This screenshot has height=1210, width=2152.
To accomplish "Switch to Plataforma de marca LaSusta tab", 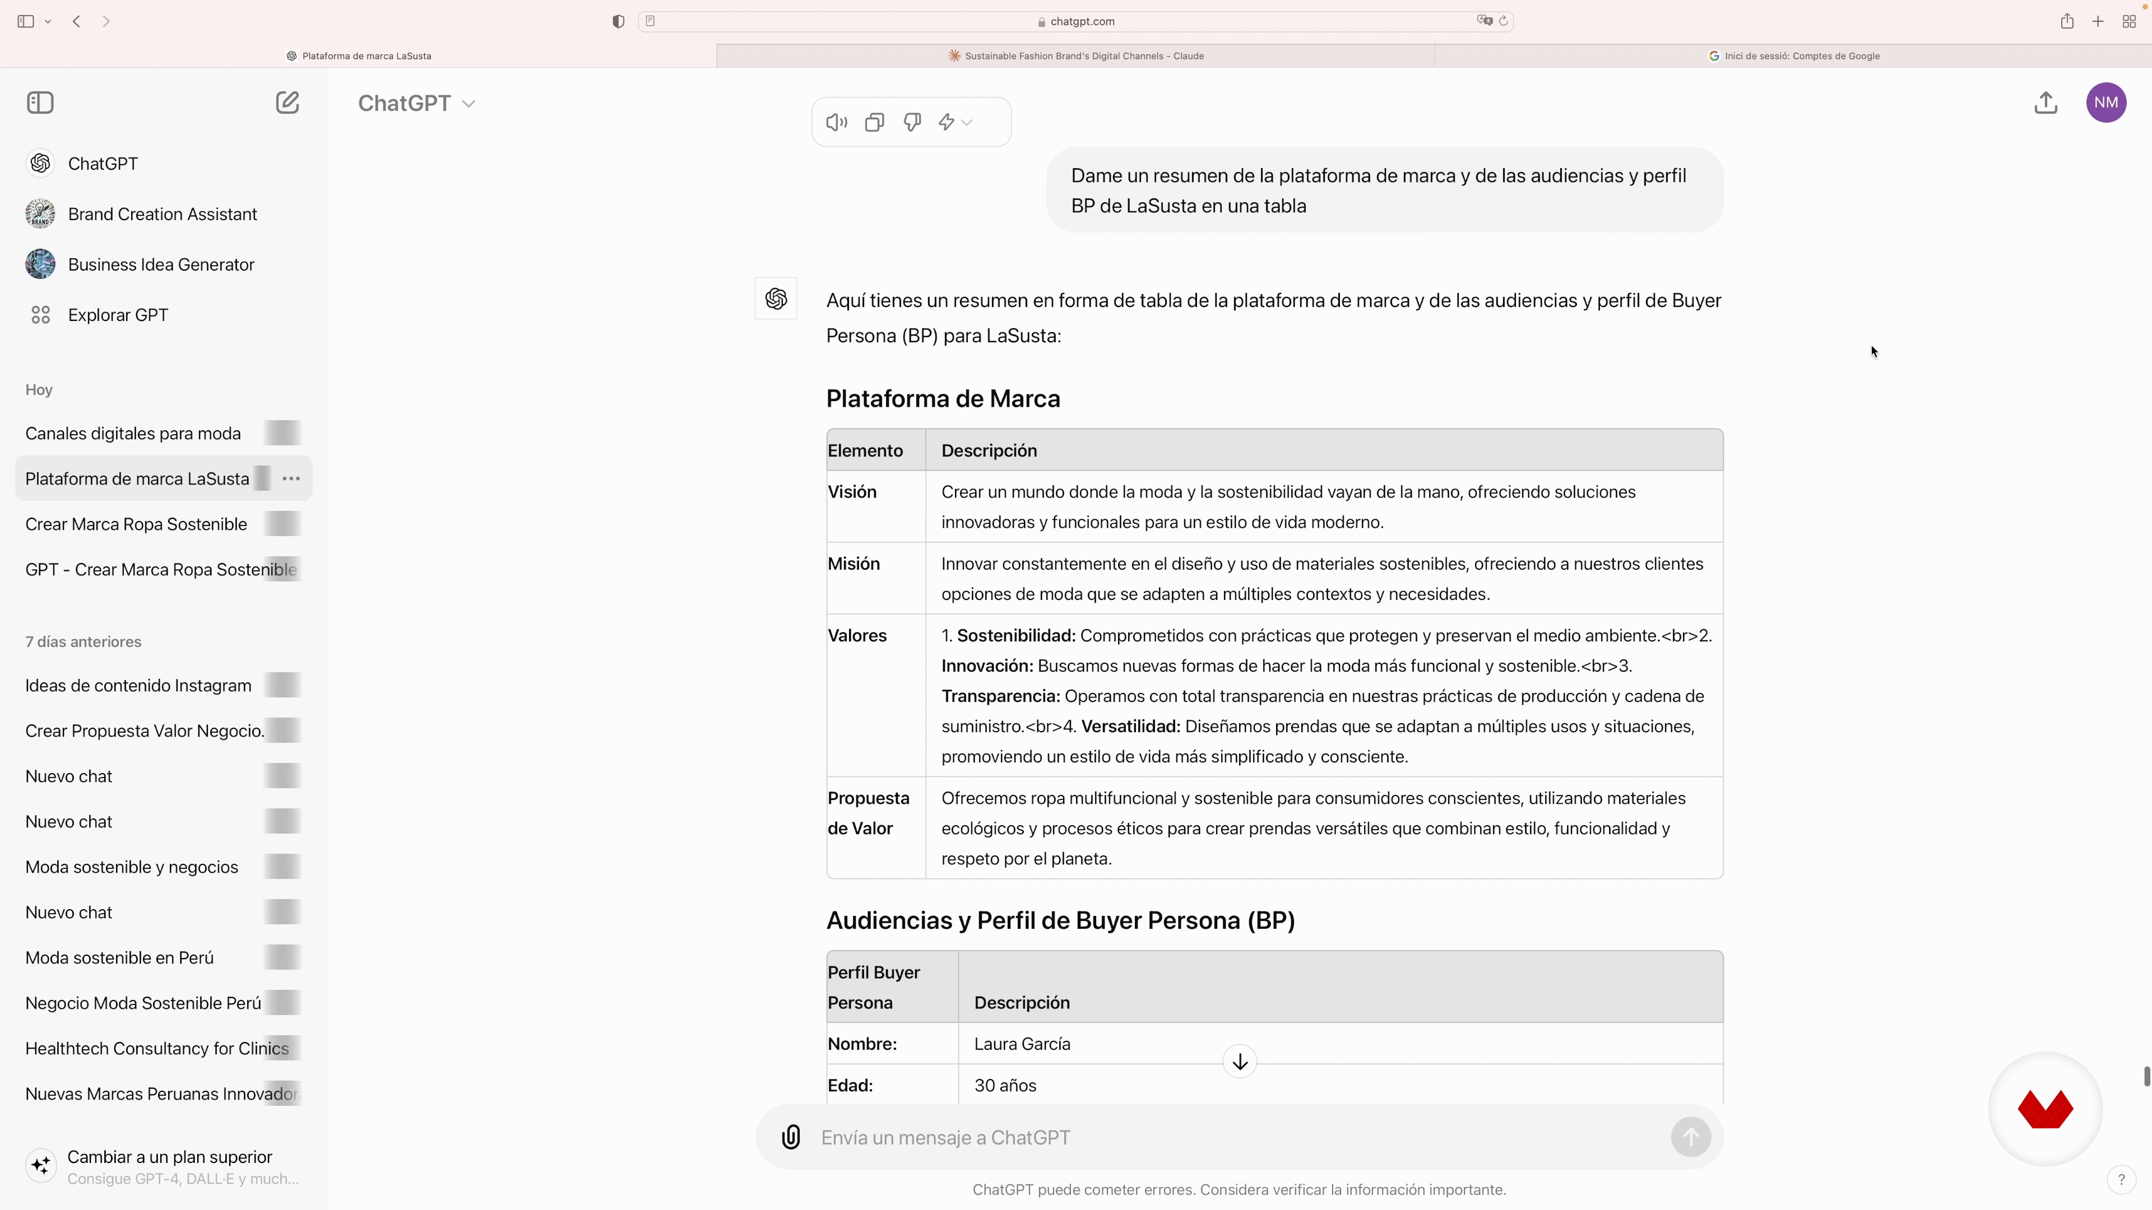I will pyautogui.click(x=359, y=56).
